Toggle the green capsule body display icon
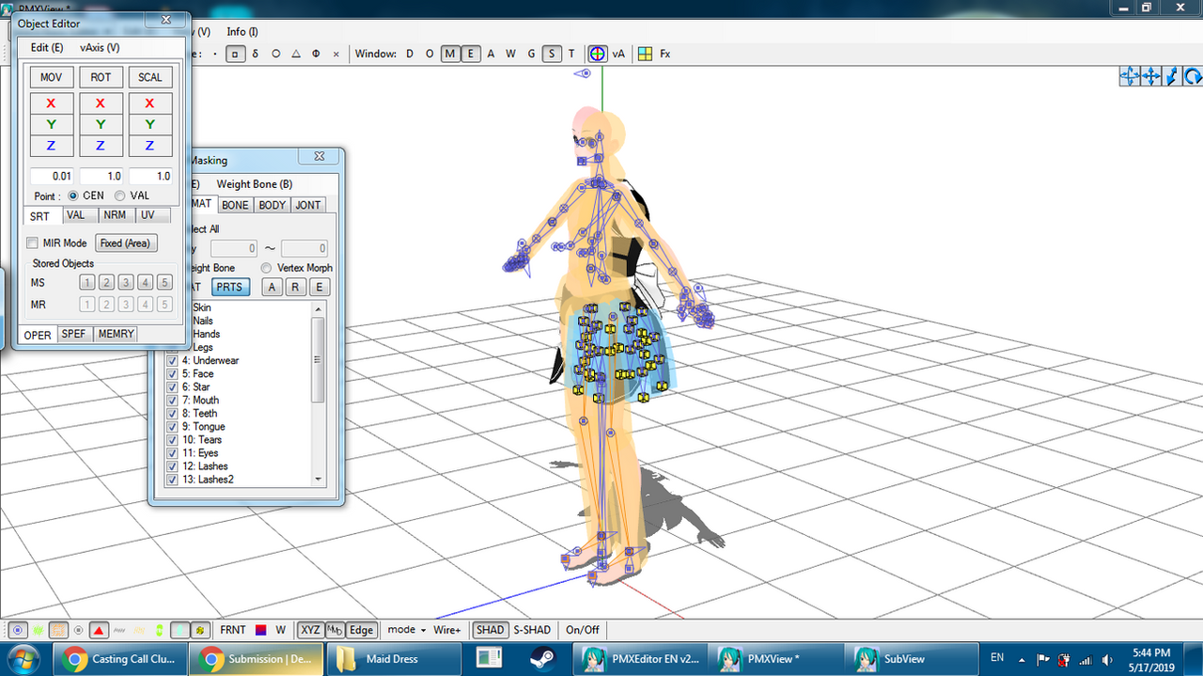1203x676 pixels. 160,630
